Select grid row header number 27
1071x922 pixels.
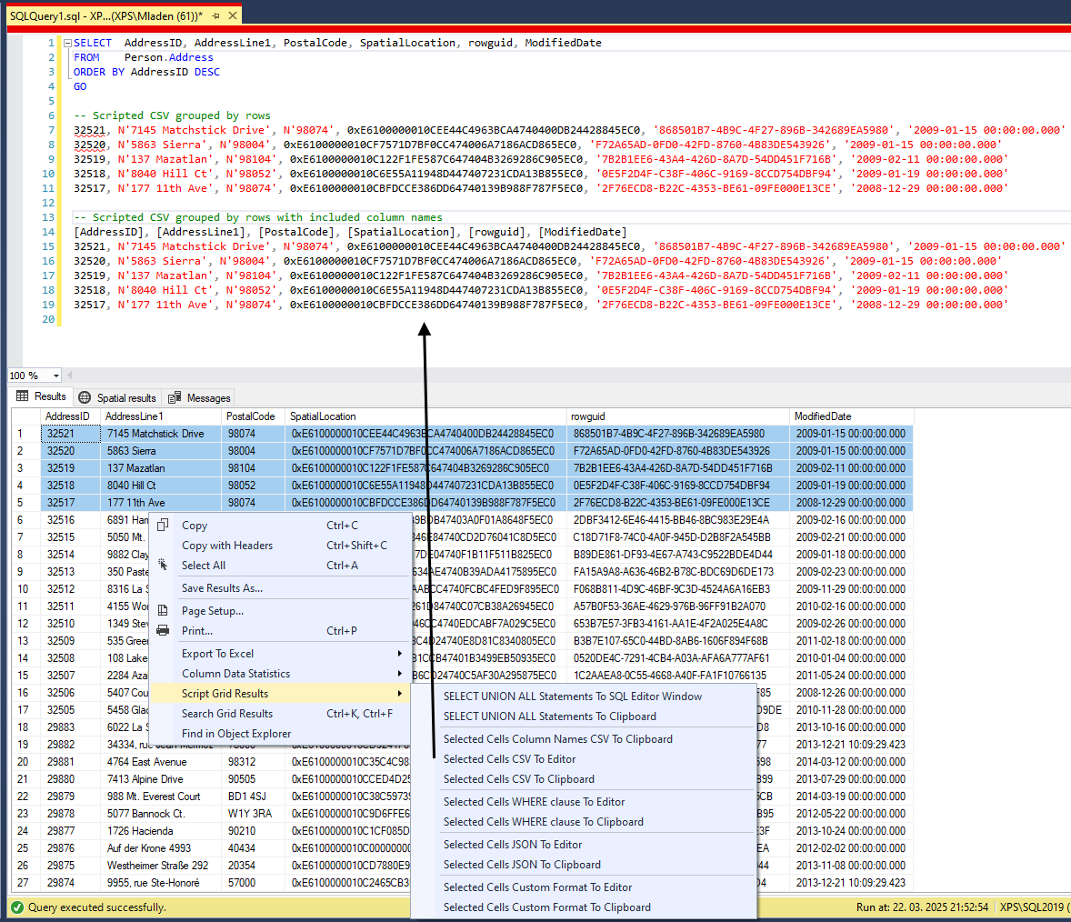25,883
